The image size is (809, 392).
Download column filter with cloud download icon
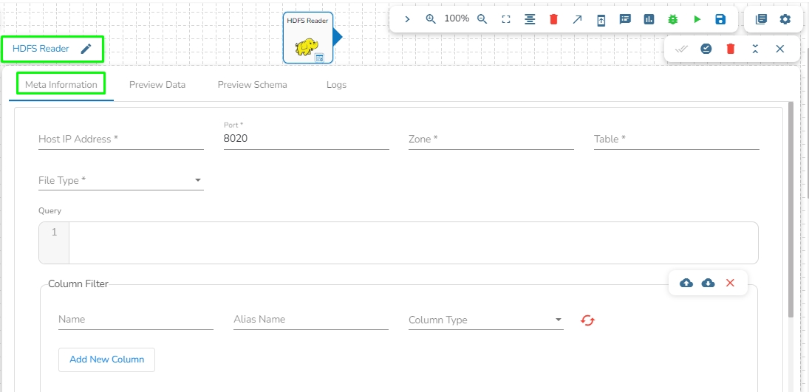coord(708,283)
